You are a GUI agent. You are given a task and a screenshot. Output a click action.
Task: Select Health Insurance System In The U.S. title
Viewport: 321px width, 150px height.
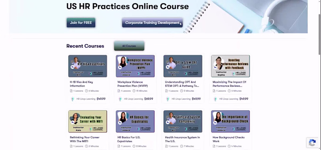(x=183, y=139)
